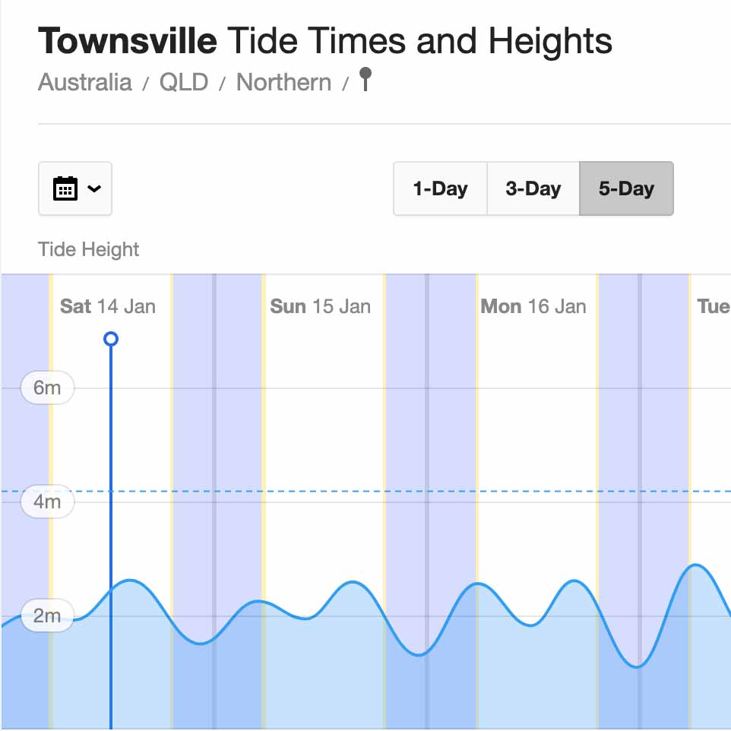This screenshot has height=731, width=731.
Task: Switch to the 1-Day view
Action: [x=440, y=188]
